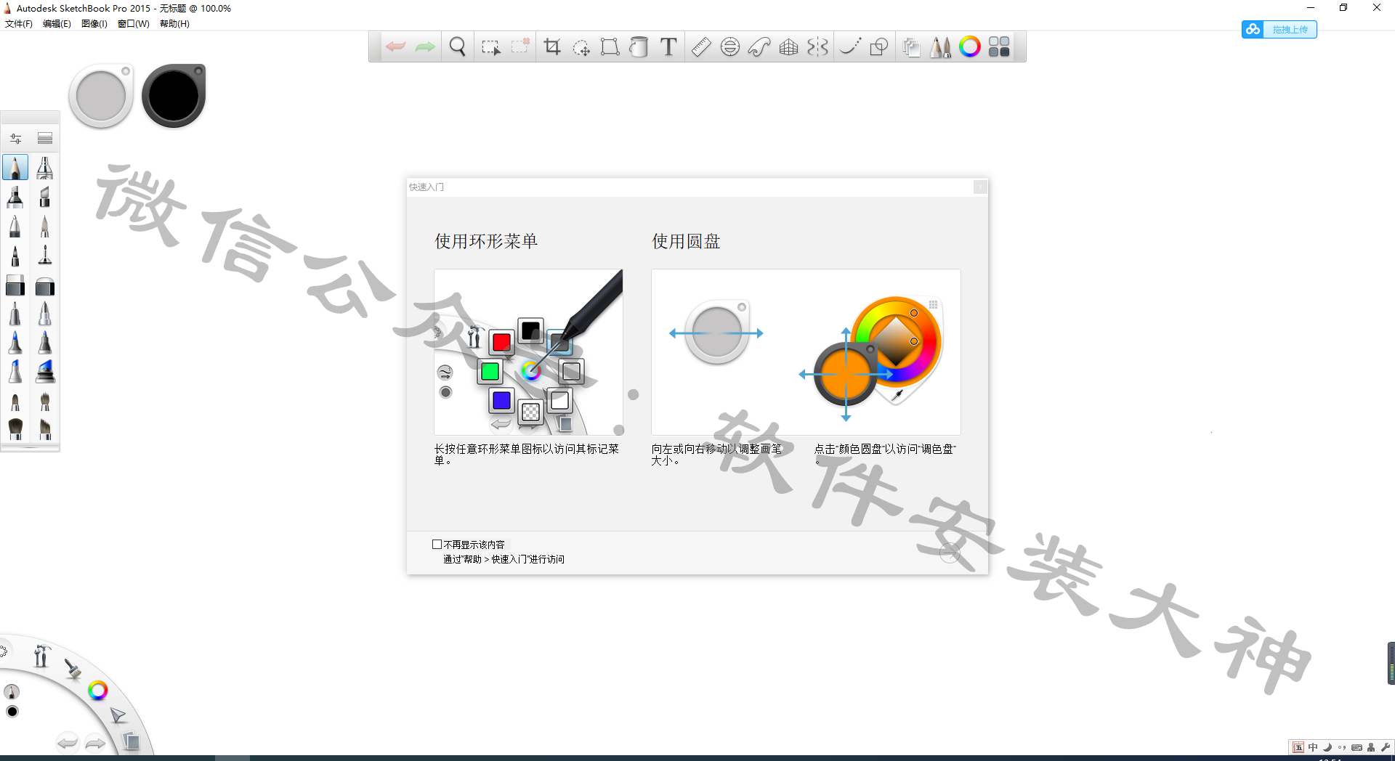The height and width of the screenshot is (761, 1395).
Task: Open the Brush palette icon
Action: click(940, 47)
